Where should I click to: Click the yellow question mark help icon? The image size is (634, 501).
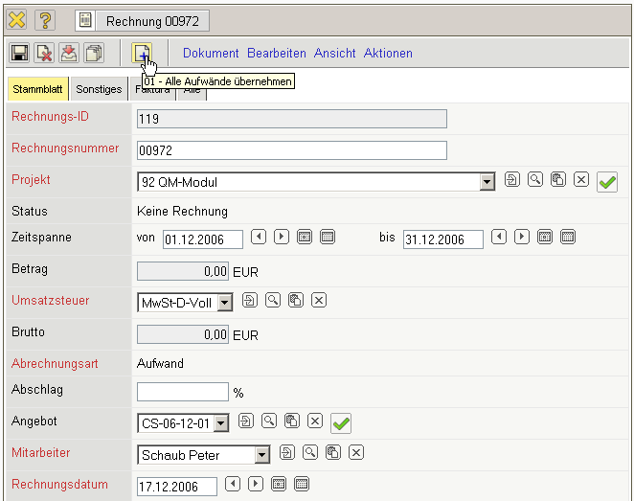pyautogui.click(x=45, y=19)
